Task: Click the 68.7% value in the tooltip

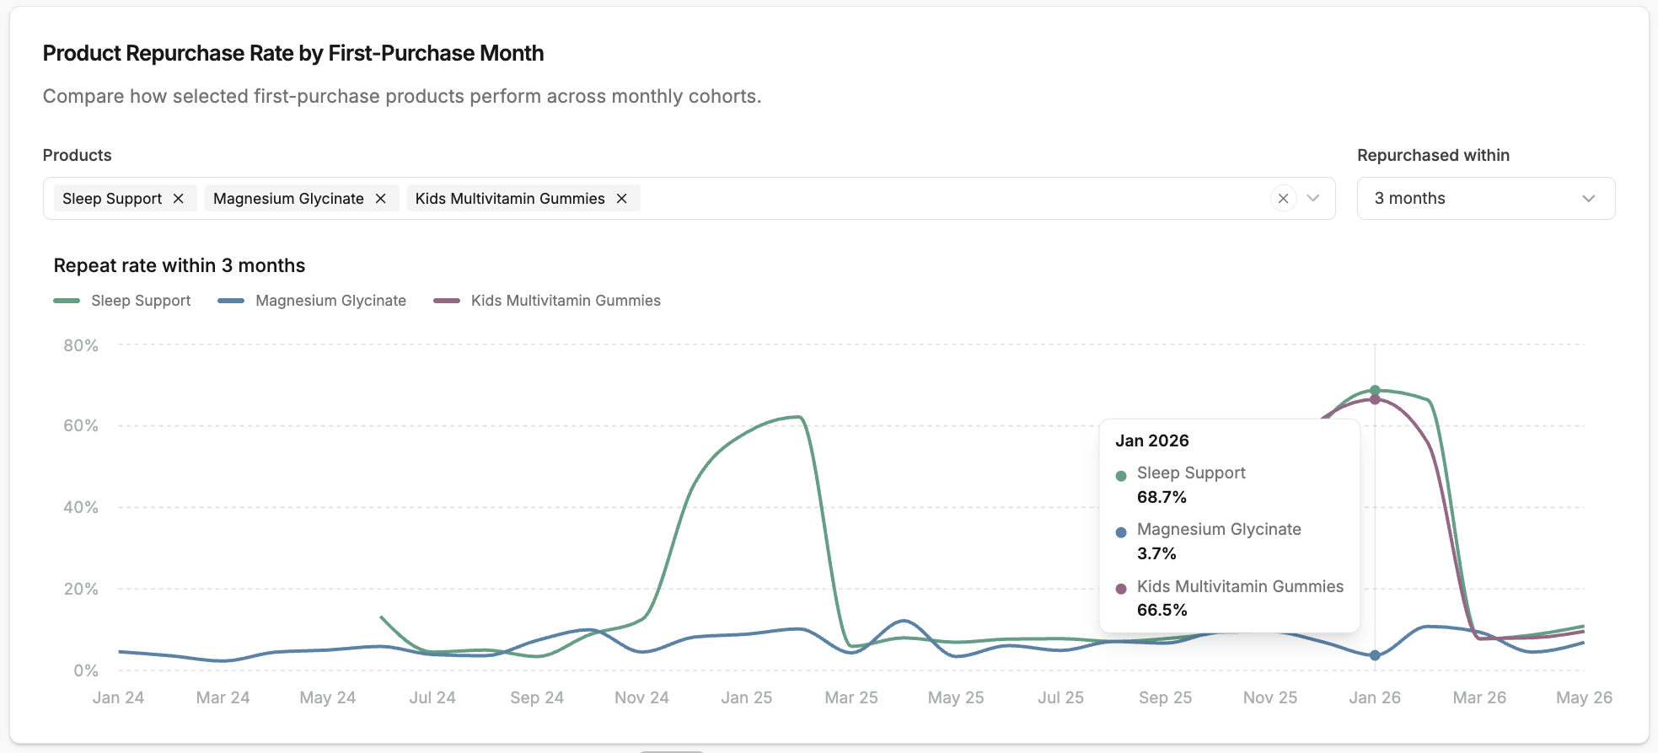Action: (1162, 497)
